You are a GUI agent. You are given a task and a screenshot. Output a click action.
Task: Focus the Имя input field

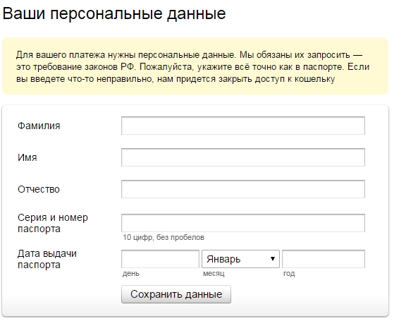point(243,157)
